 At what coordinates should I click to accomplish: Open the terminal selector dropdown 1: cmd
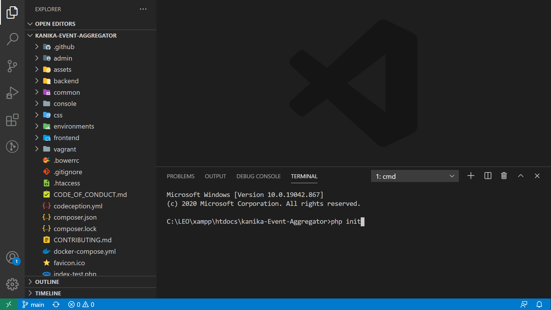(x=415, y=176)
